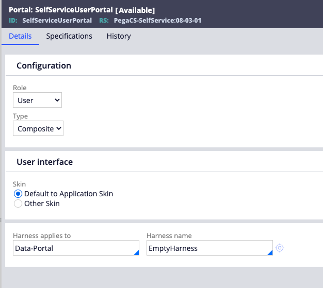The width and height of the screenshot is (323, 288).
Task: Click the User interface section header
Action: pos(45,162)
